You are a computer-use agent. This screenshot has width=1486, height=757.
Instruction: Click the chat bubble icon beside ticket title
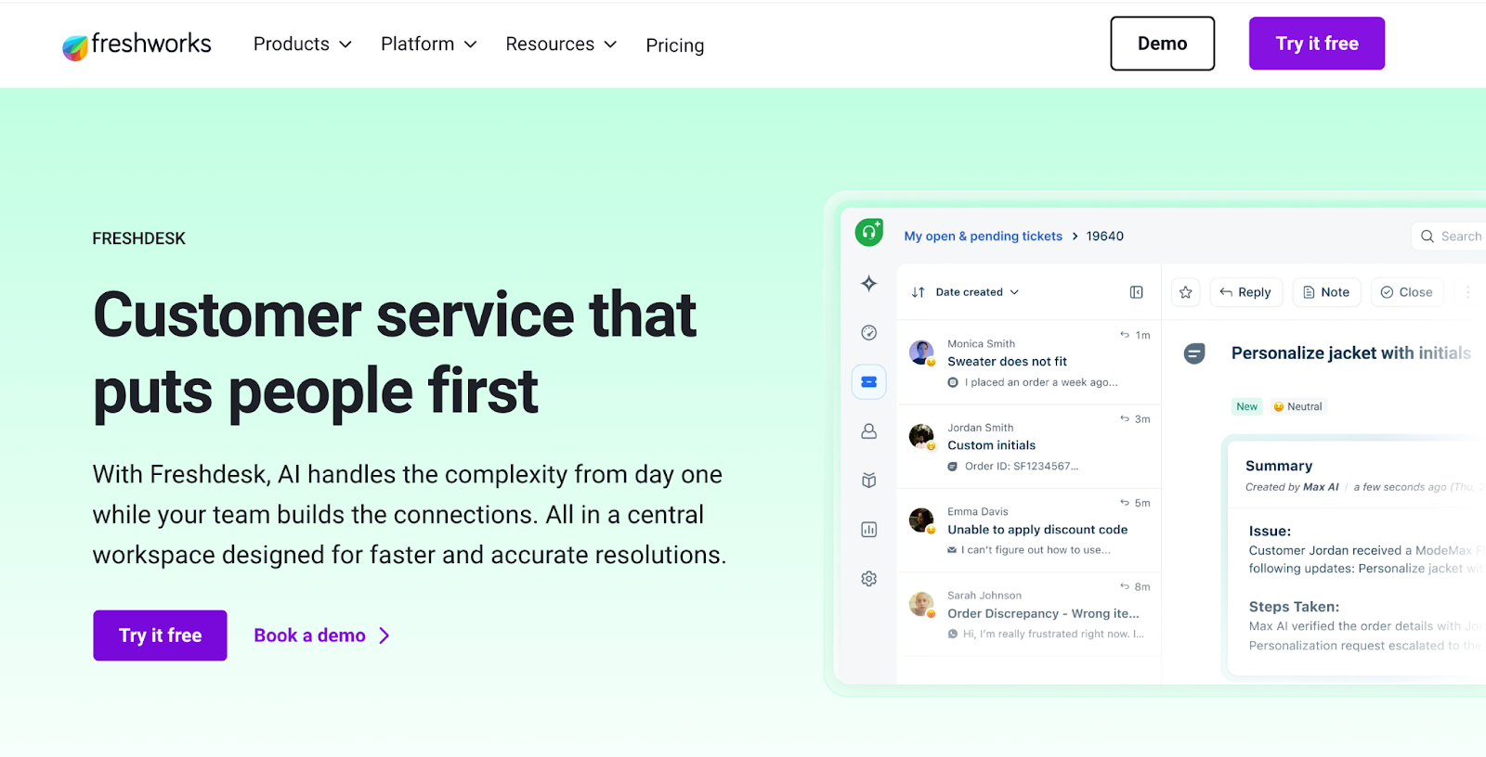pos(1194,353)
